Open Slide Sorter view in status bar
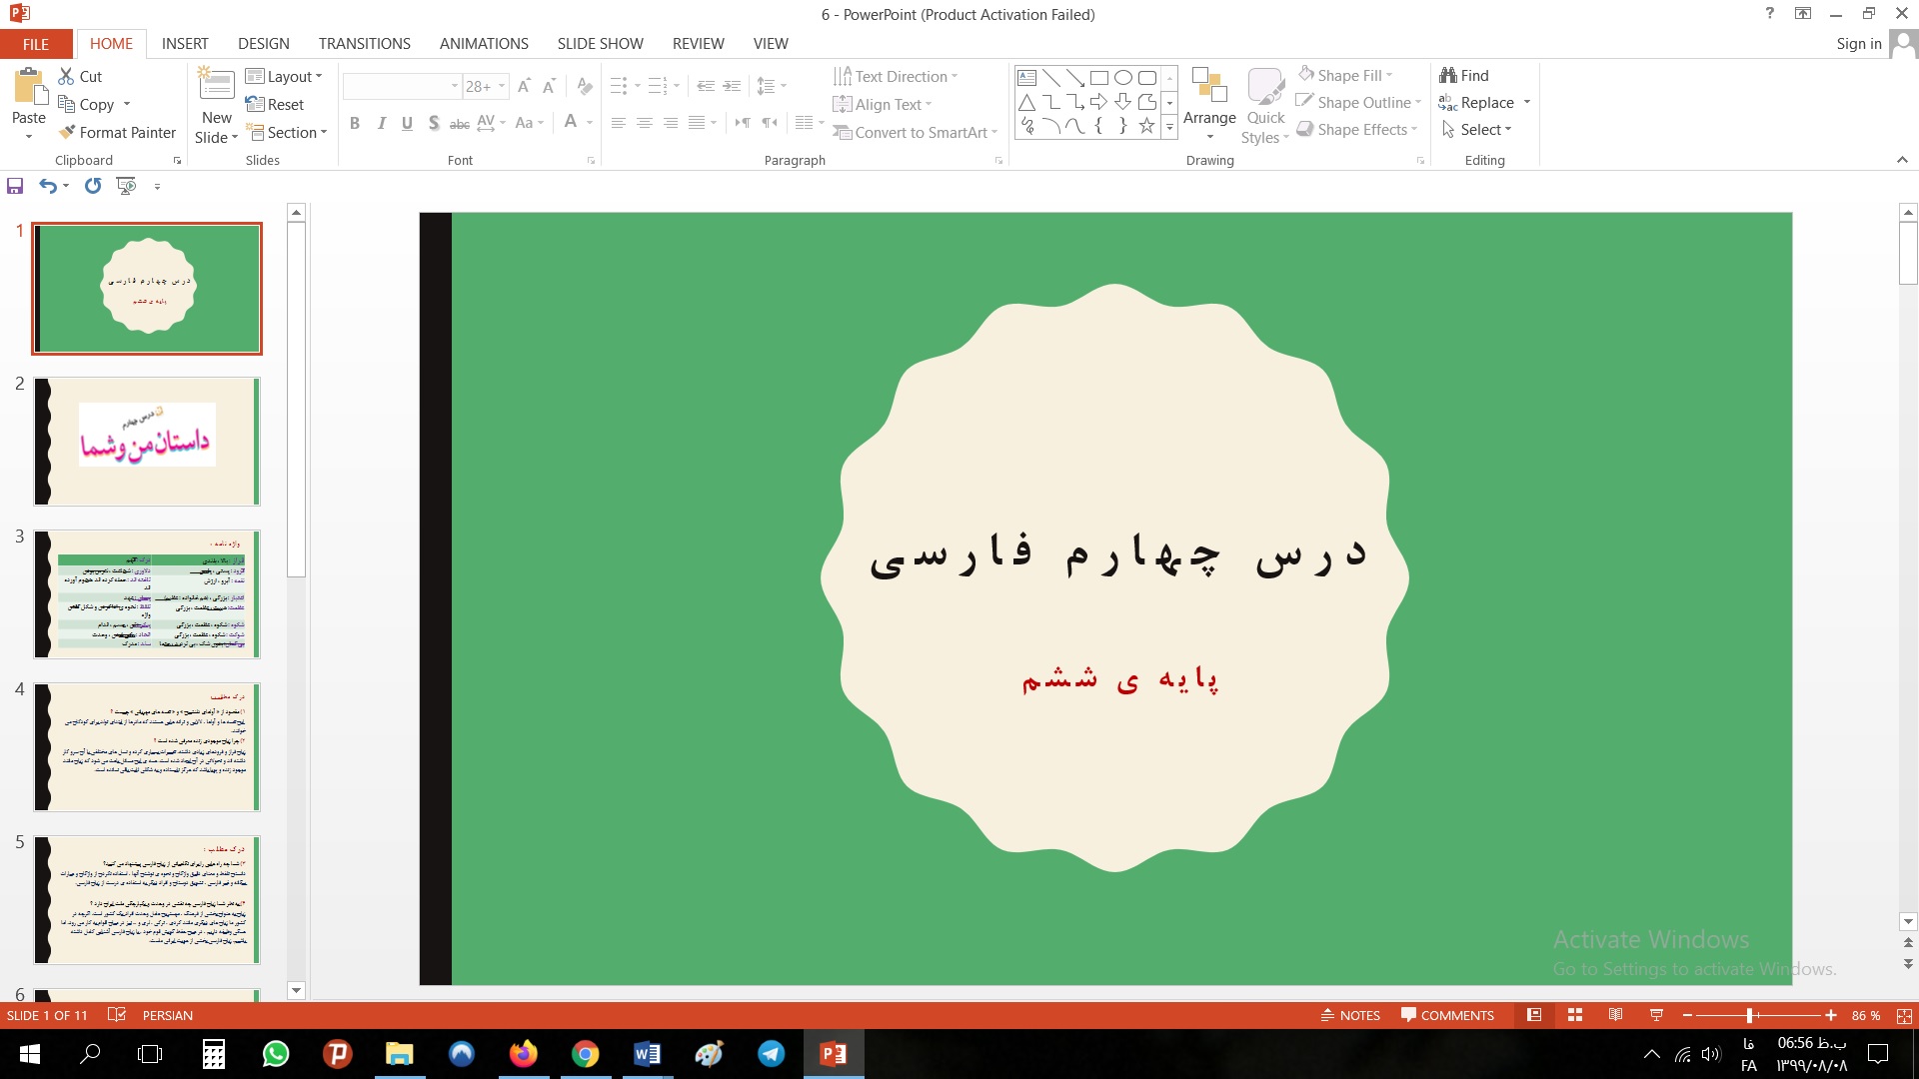The height and width of the screenshot is (1079, 1919). [x=1575, y=1015]
